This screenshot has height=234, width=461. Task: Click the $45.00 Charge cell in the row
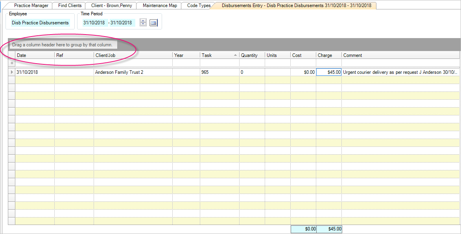coord(329,72)
